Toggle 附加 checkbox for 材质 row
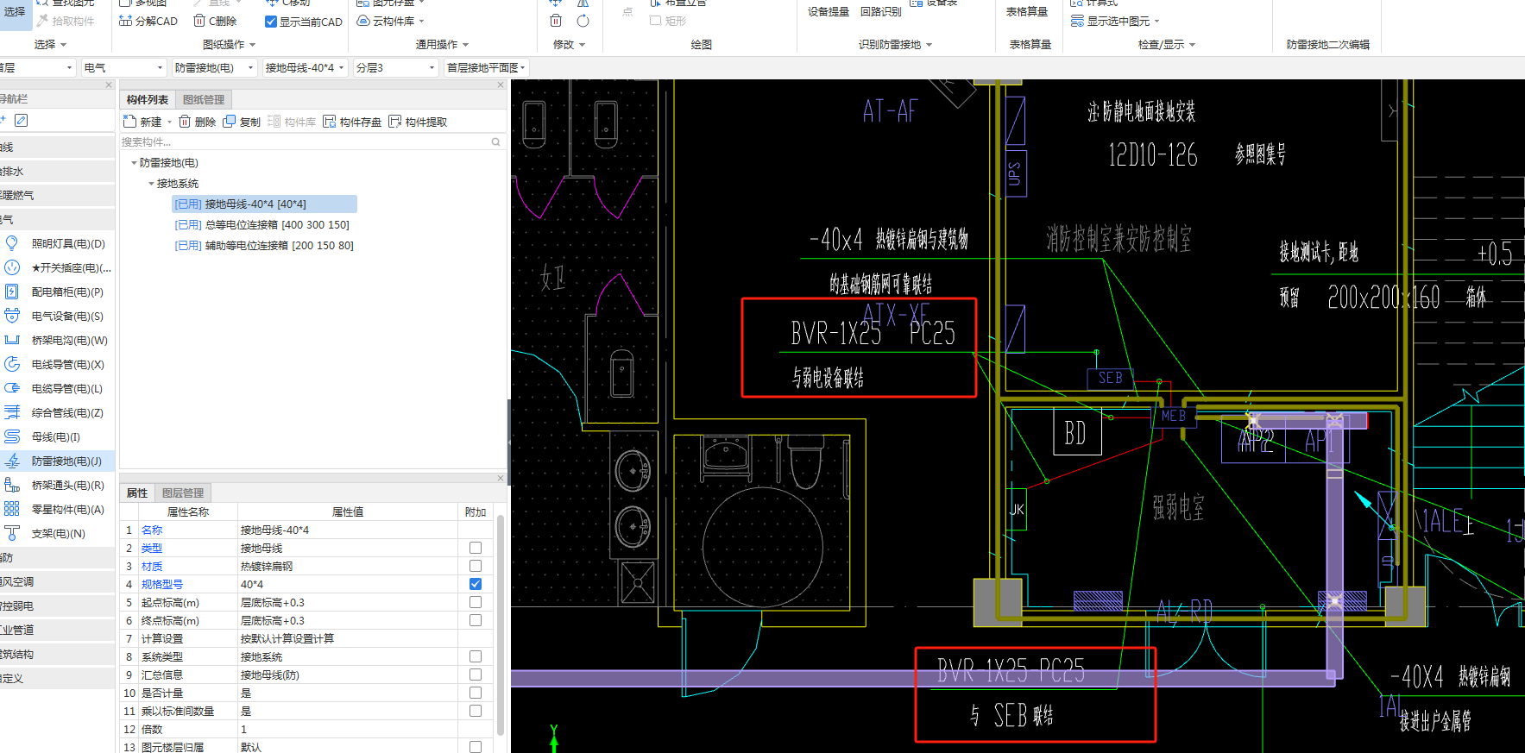 (x=476, y=566)
